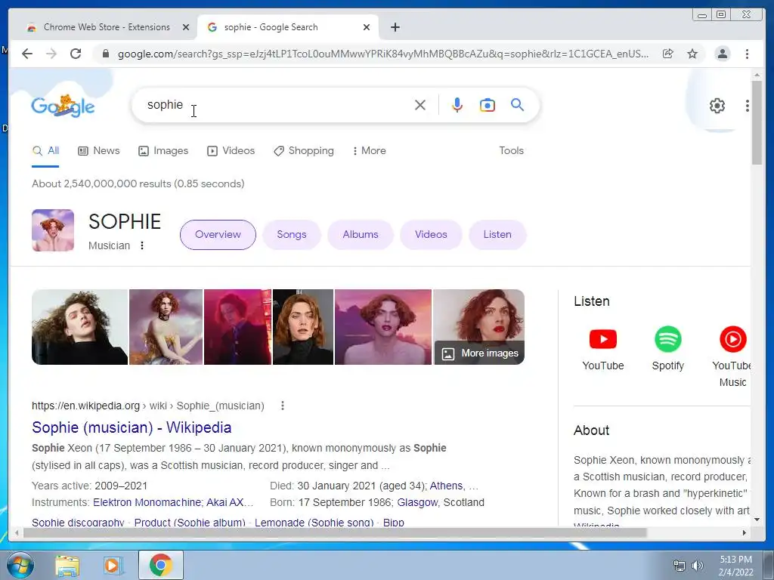This screenshot has height=580, width=774.
Task: Select the Songs chip
Action: pos(292,235)
